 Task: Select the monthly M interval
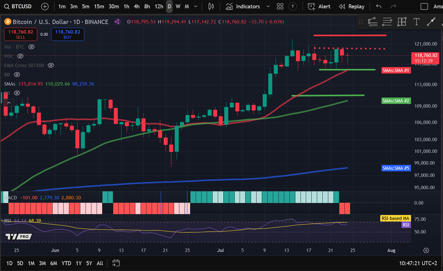(187, 6)
